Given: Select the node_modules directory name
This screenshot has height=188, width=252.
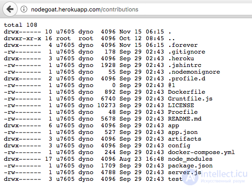Looking at the screenshot, I should pyautogui.click(x=190, y=159).
